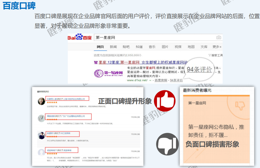Click the 第一星座网公布隐私 complaint text

(216, 131)
